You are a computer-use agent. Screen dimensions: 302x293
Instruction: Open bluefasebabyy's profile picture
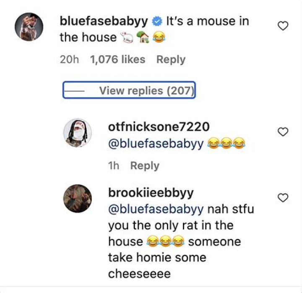coord(29,27)
